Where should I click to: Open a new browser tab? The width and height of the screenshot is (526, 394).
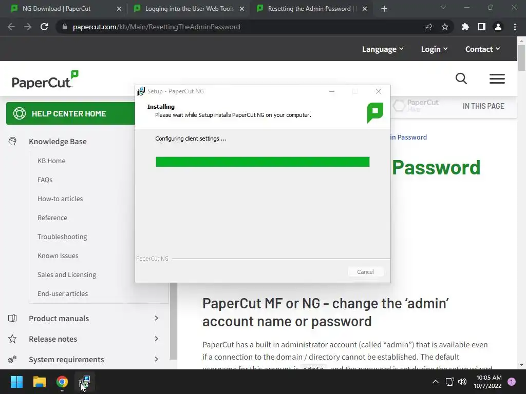pos(384,9)
